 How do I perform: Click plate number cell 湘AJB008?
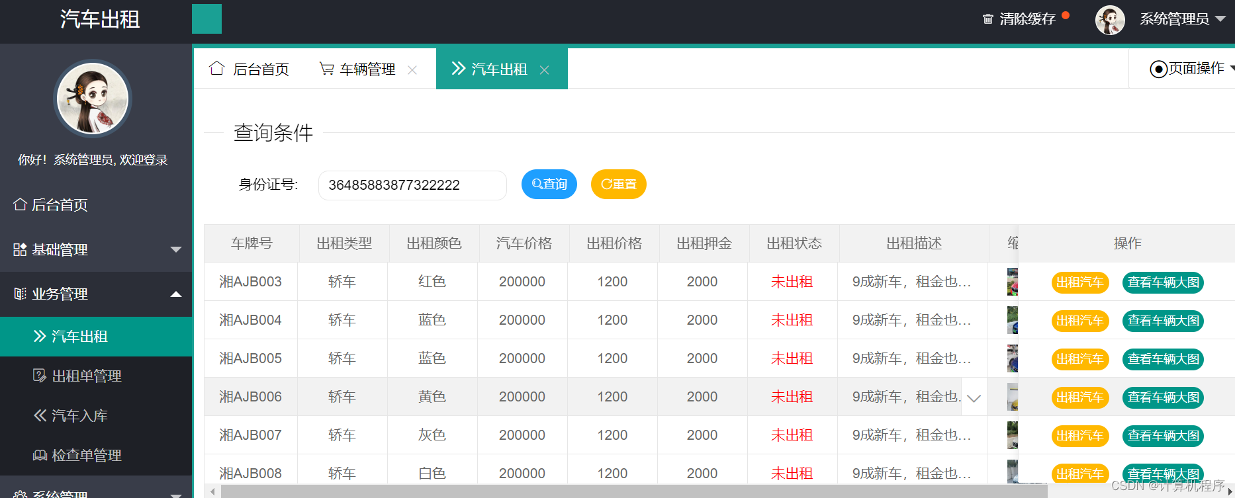pos(250,474)
